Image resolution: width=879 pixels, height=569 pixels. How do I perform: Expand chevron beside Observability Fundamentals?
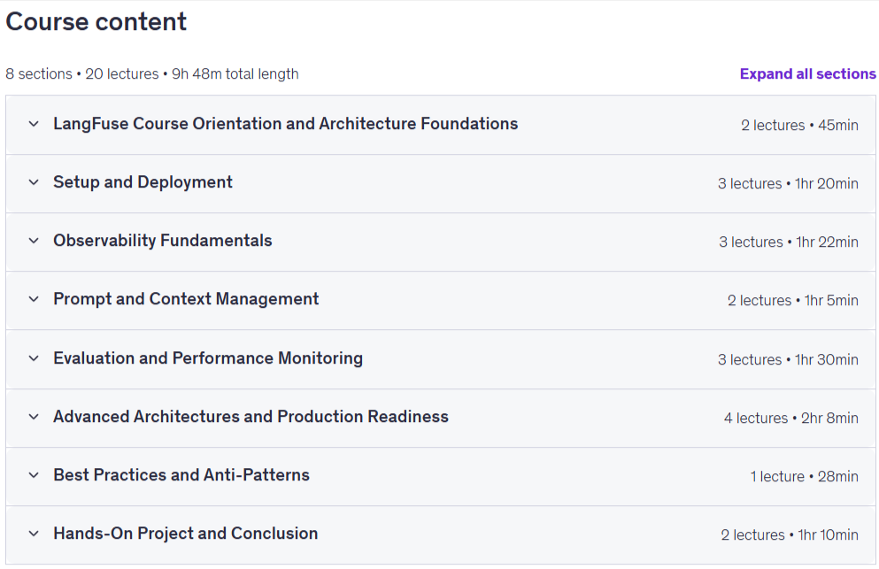pyautogui.click(x=34, y=241)
